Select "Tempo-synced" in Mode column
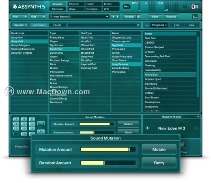Image resolution: width=211 pixels, height=183 pixels. [126, 41]
